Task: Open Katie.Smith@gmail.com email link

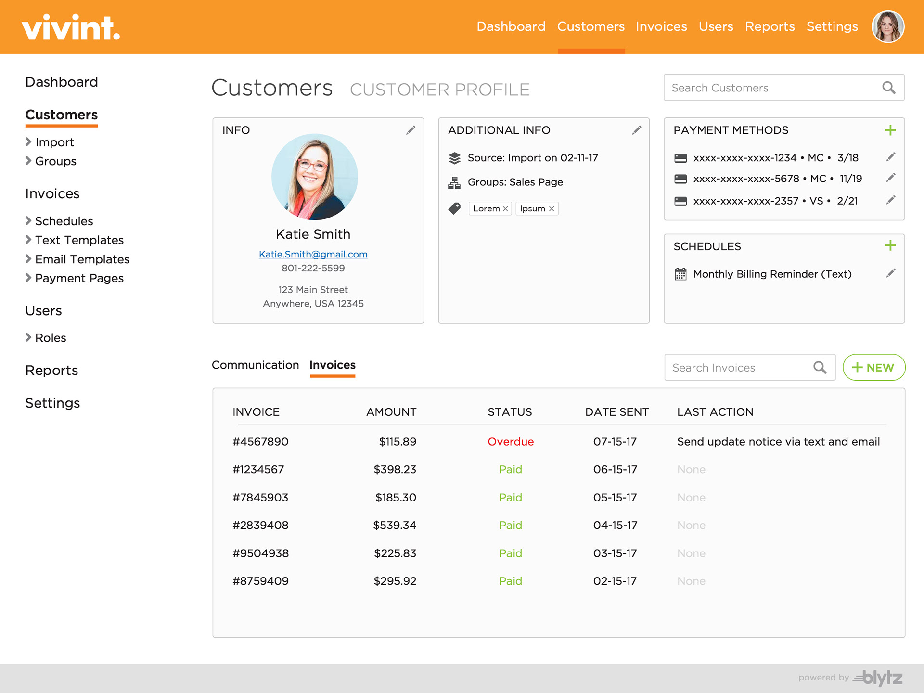Action: [313, 254]
